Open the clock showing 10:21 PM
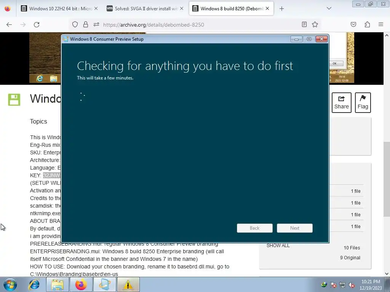The width and height of the screenshot is (390, 292). [x=371, y=284]
